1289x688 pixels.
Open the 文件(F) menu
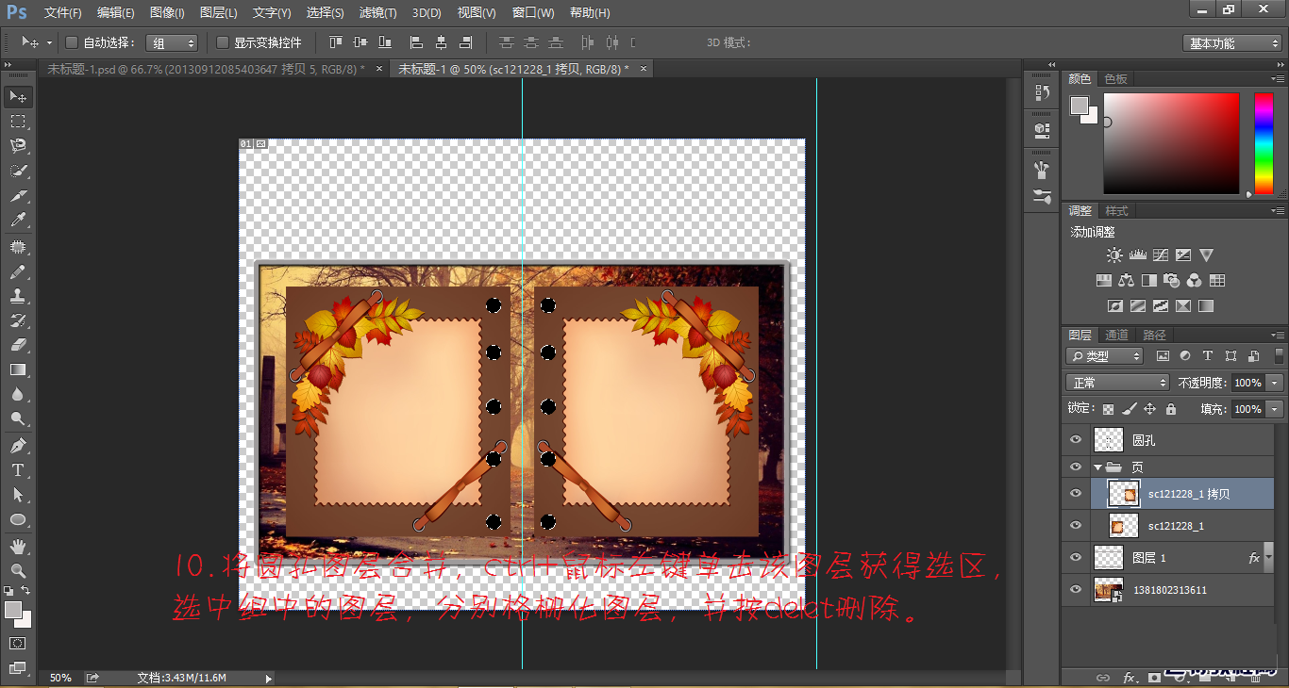coord(63,13)
